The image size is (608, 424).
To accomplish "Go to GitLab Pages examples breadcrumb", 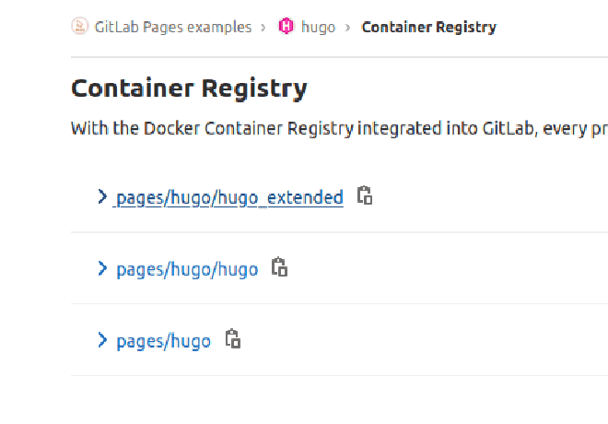I will [x=173, y=27].
